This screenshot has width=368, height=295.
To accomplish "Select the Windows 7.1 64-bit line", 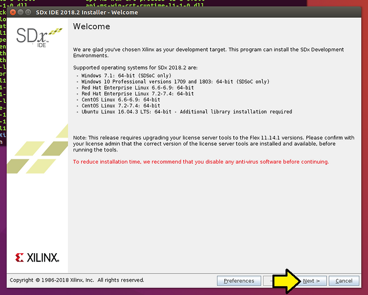I will [125, 75].
